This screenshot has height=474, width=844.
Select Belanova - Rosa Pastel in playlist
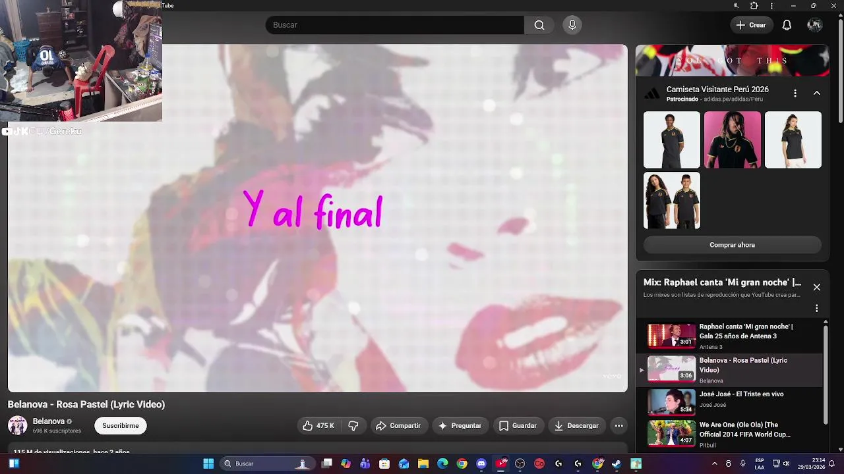[x=731, y=370]
